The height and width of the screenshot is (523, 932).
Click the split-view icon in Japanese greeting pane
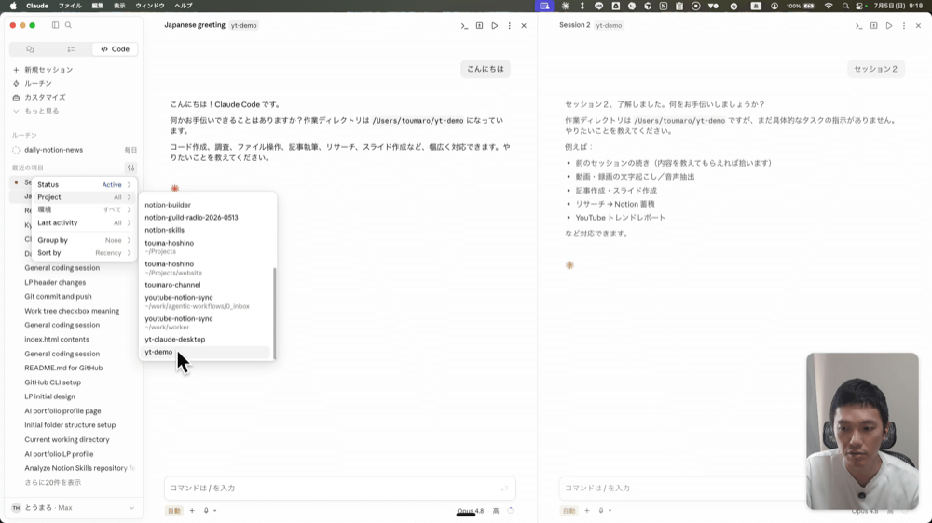(x=480, y=25)
